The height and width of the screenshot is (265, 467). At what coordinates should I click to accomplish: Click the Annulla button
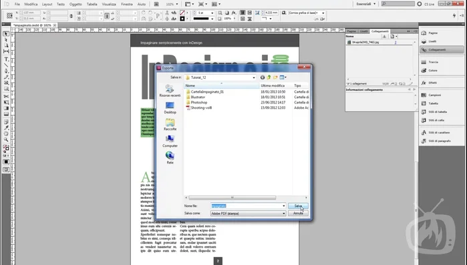tap(298, 213)
